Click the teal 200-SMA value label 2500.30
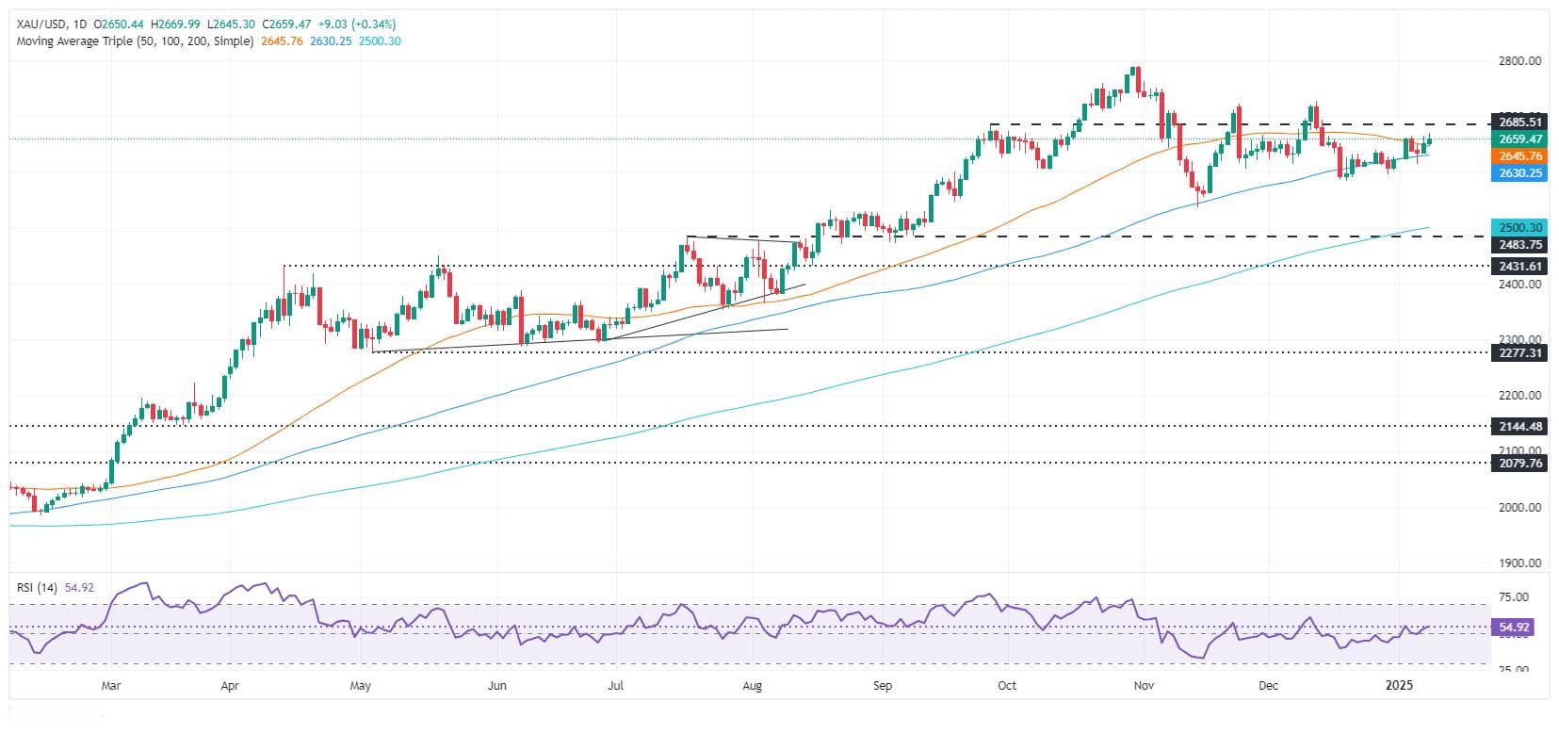Viewport: 1559px width, 734px height. click(x=1519, y=227)
